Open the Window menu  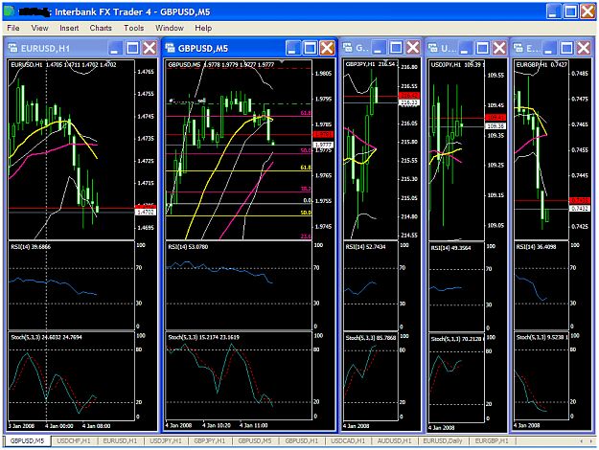(170, 28)
